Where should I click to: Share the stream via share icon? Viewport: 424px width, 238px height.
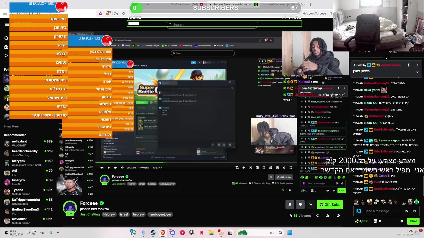pyautogui.click(x=317, y=216)
